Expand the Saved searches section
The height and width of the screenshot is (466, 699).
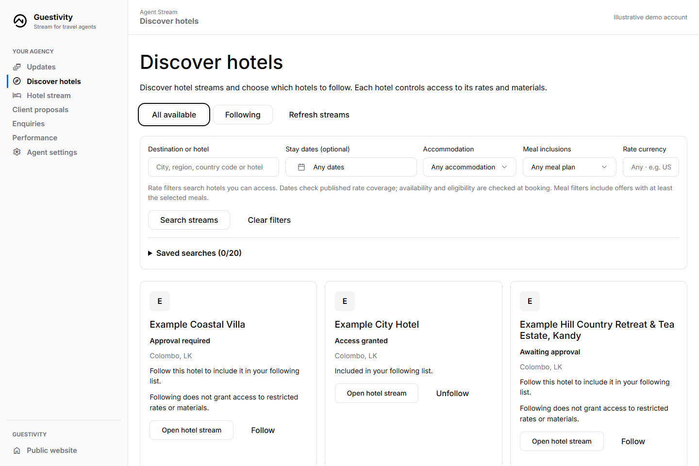[x=195, y=253]
